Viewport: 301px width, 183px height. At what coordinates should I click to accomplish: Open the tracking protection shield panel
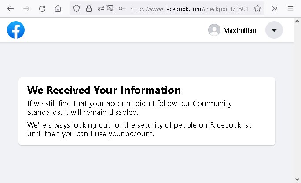tap(77, 8)
